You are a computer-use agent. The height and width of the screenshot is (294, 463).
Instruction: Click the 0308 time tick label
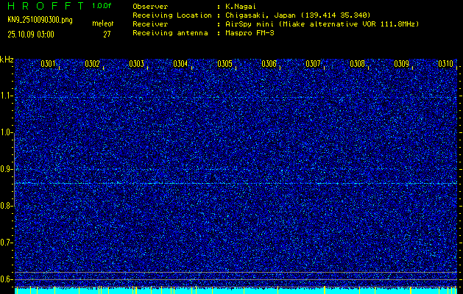[x=358, y=64]
